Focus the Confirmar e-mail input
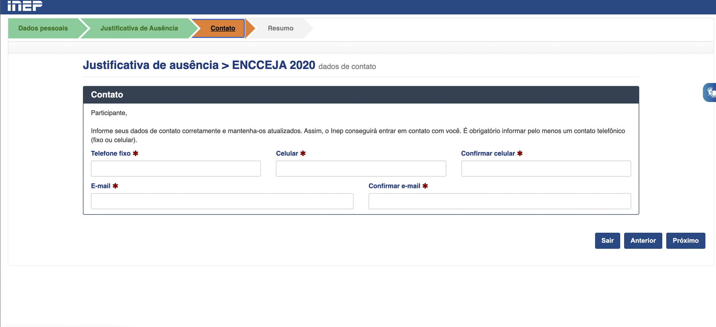The height and width of the screenshot is (327, 716). [x=499, y=201]
